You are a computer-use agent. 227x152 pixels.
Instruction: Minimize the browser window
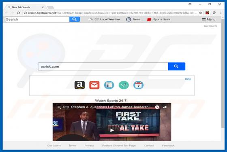click(x=200, y=4)
